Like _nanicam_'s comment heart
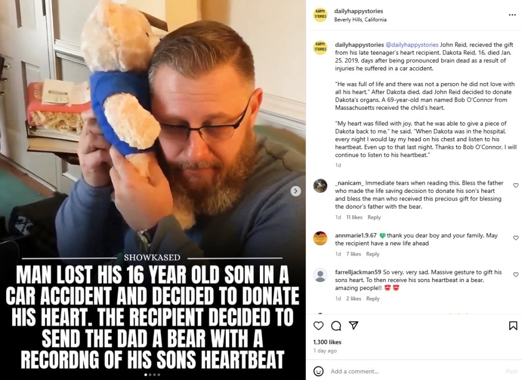 click(516, 185)
